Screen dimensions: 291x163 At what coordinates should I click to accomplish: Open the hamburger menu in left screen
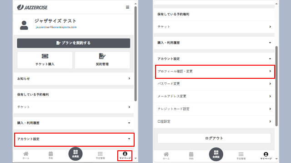(x=127, y=7)
